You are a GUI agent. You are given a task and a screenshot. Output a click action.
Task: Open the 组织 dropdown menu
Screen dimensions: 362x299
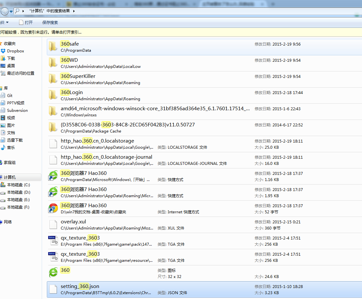point(4,22)
